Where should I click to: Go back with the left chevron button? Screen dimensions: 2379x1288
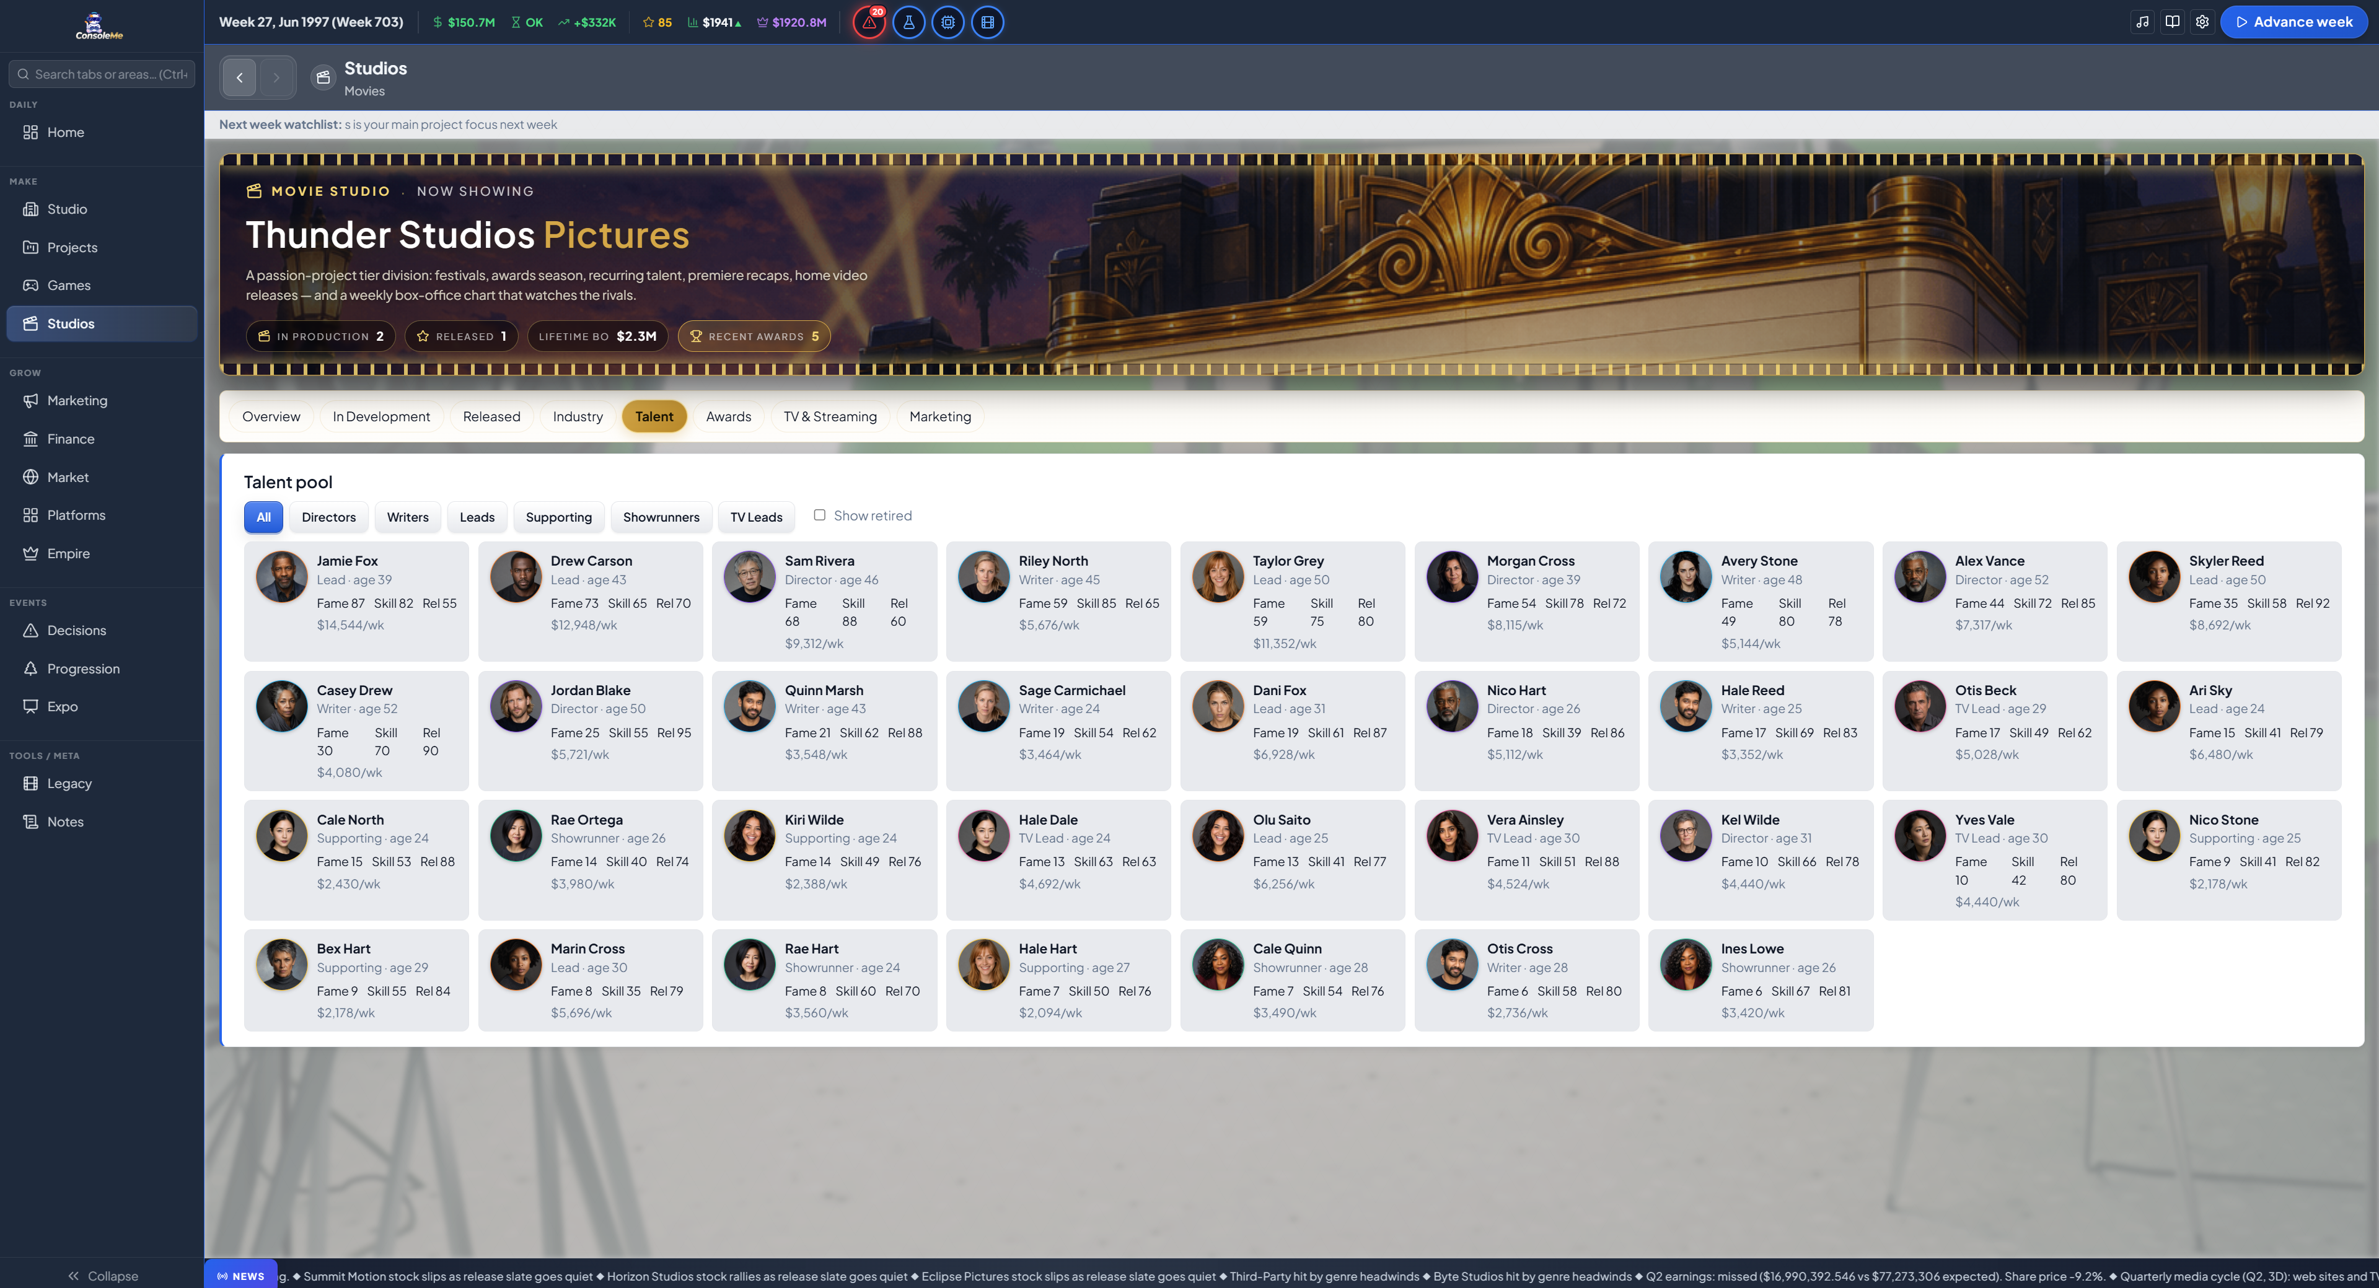(x=239, y=77)
